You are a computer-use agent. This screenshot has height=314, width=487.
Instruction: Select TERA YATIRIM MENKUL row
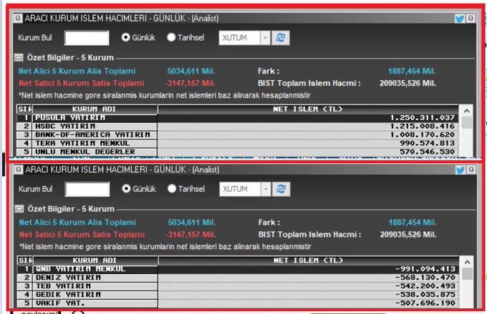coord(237,143)
